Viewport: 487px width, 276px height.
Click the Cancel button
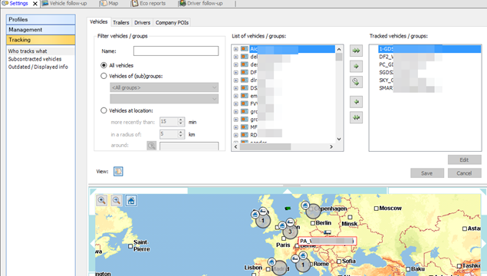coord(464,173)
